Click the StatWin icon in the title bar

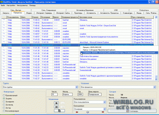2,2
